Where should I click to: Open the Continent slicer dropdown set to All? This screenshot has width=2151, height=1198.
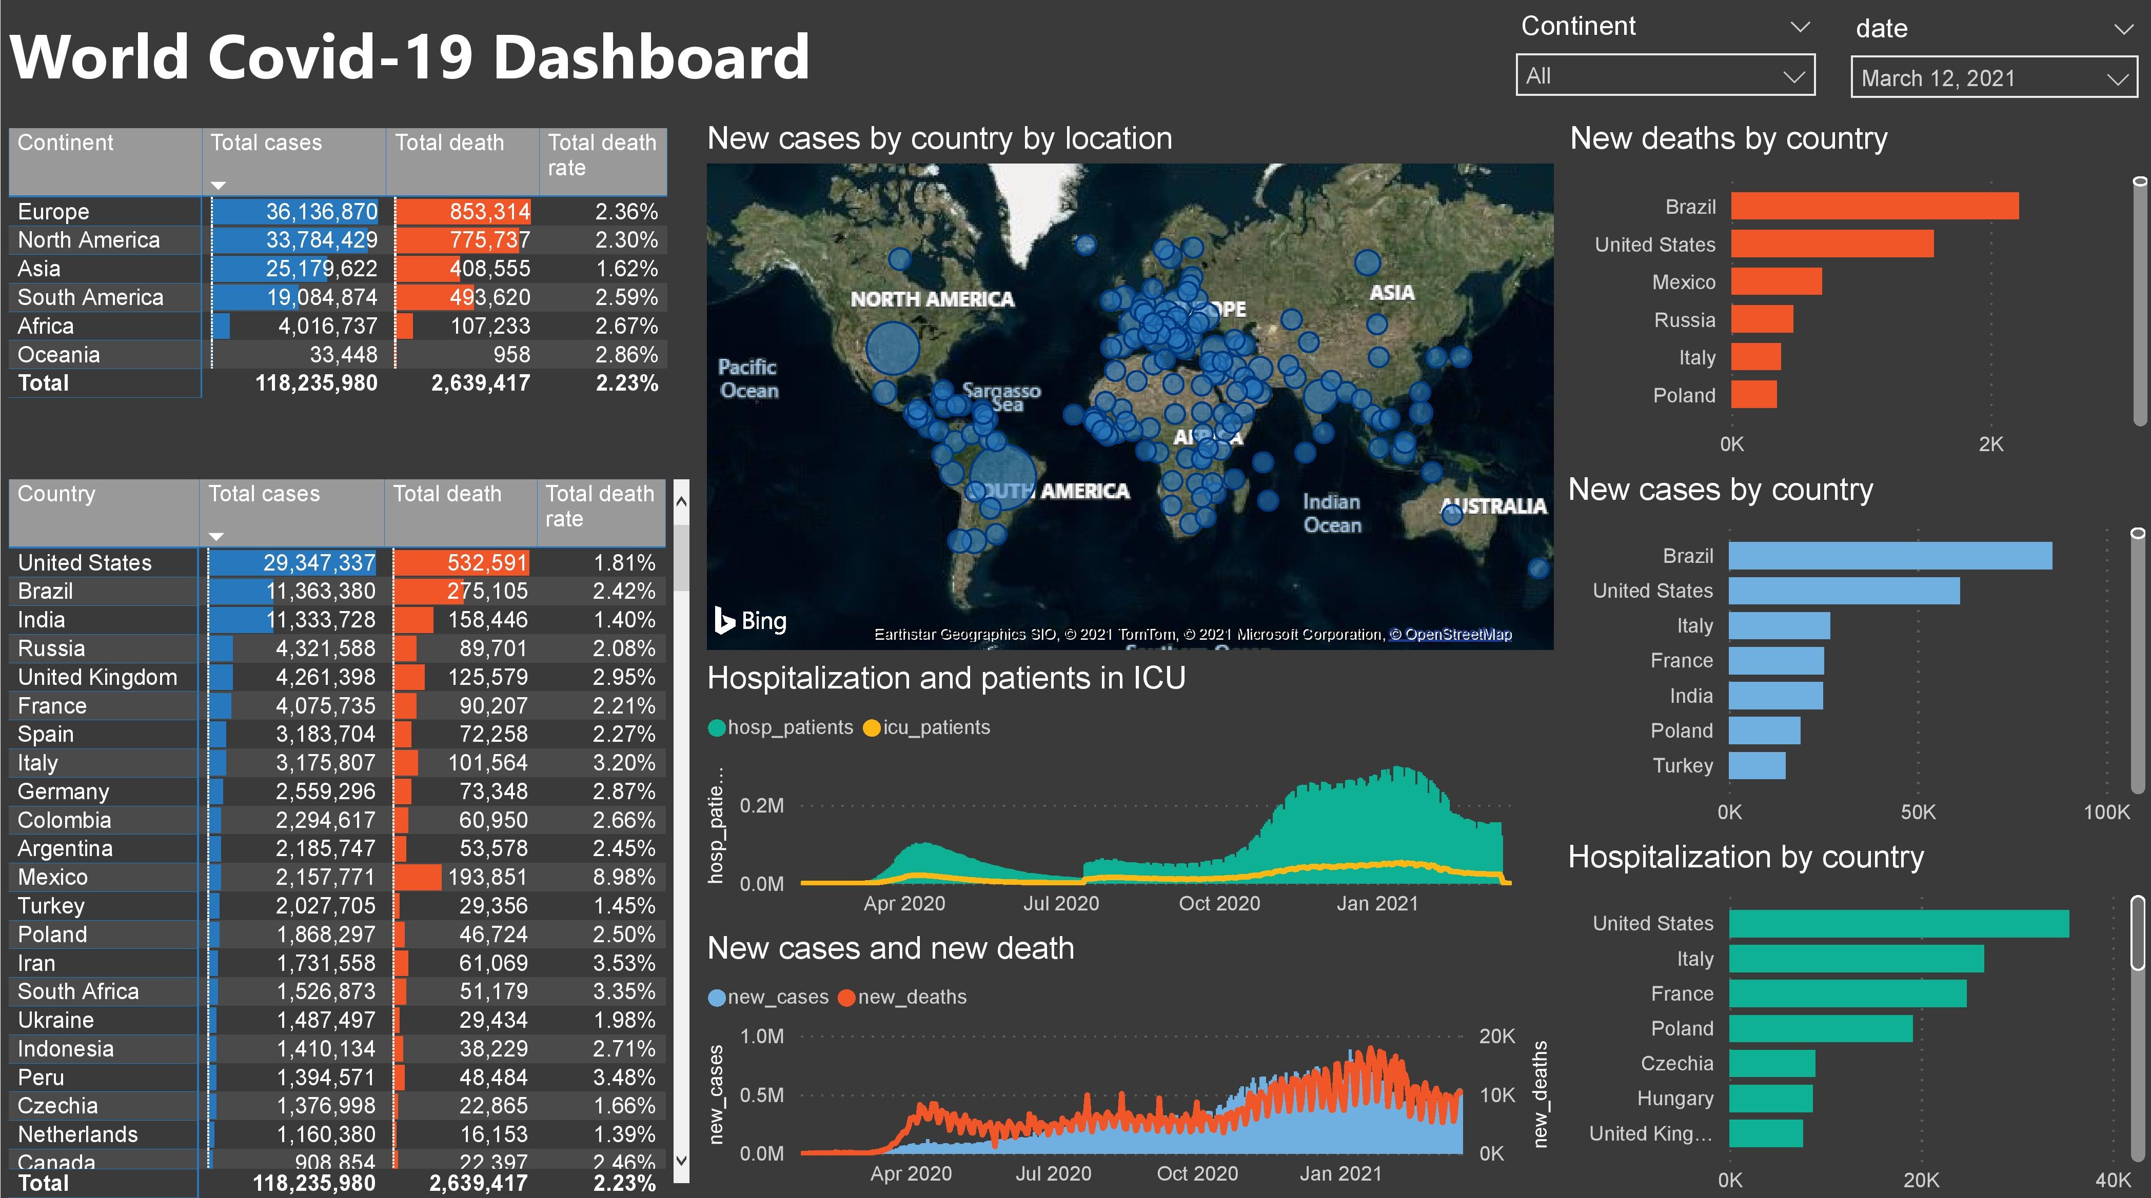click(1665, 76)
